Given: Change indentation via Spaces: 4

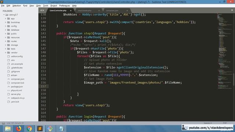Looking at the screenshot, I should click(x=207, y=123).
